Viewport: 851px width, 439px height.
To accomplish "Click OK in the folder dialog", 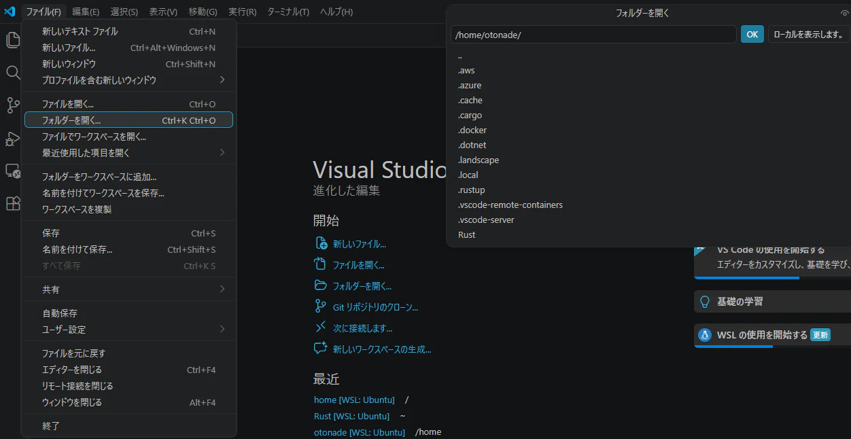I will [752, 35].
